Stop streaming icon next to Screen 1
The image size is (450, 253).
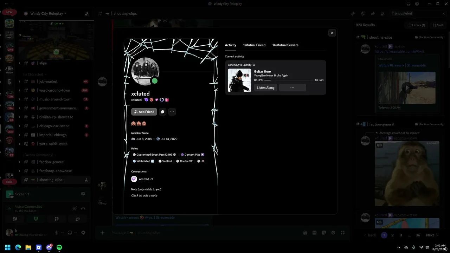pos(83,194)
